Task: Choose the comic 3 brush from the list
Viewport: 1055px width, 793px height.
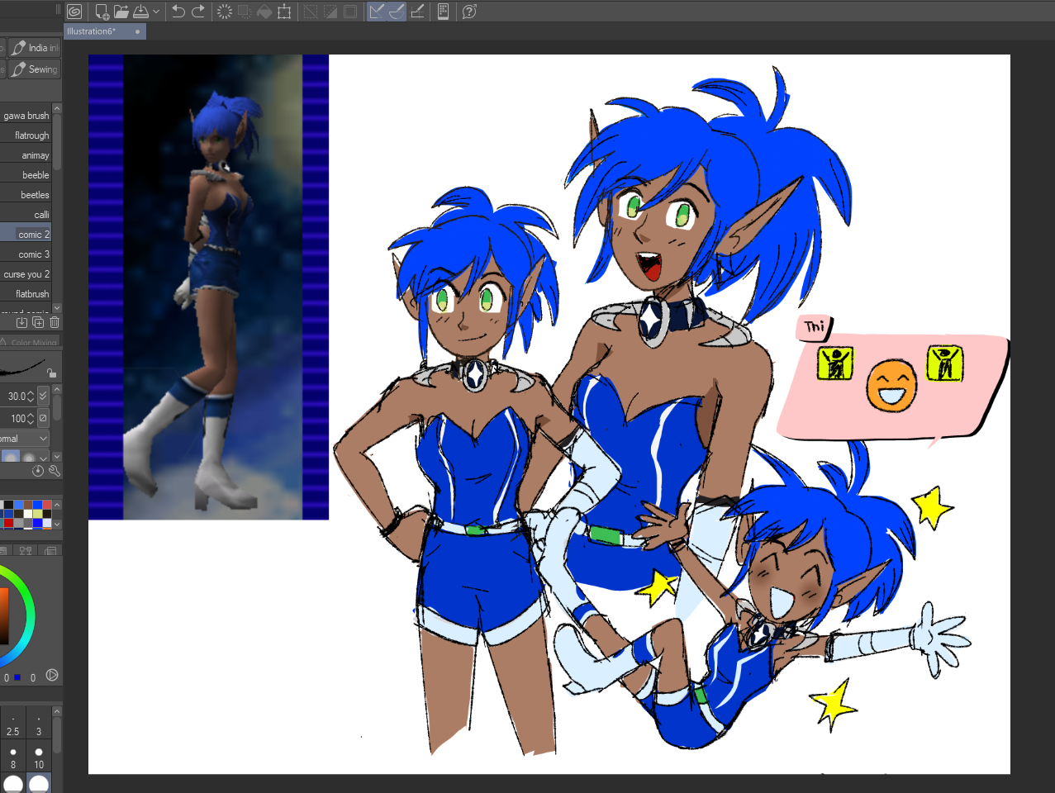Action: [x=33, y=254]
